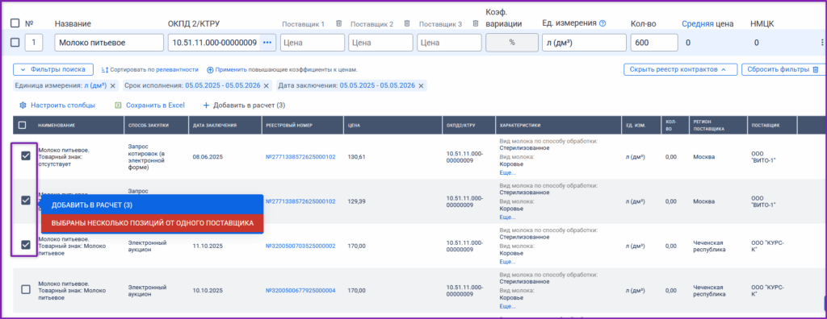Screen dimensions: 827x319
Task: Open contract №2771338572625000102 priced 130,61
Action: click(300, 157)
